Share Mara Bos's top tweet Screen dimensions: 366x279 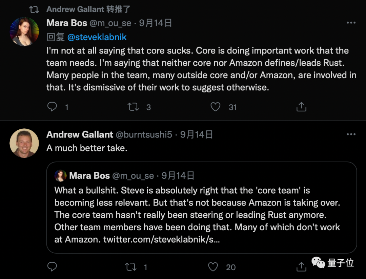pyautogui.click(x=301, y=107)
